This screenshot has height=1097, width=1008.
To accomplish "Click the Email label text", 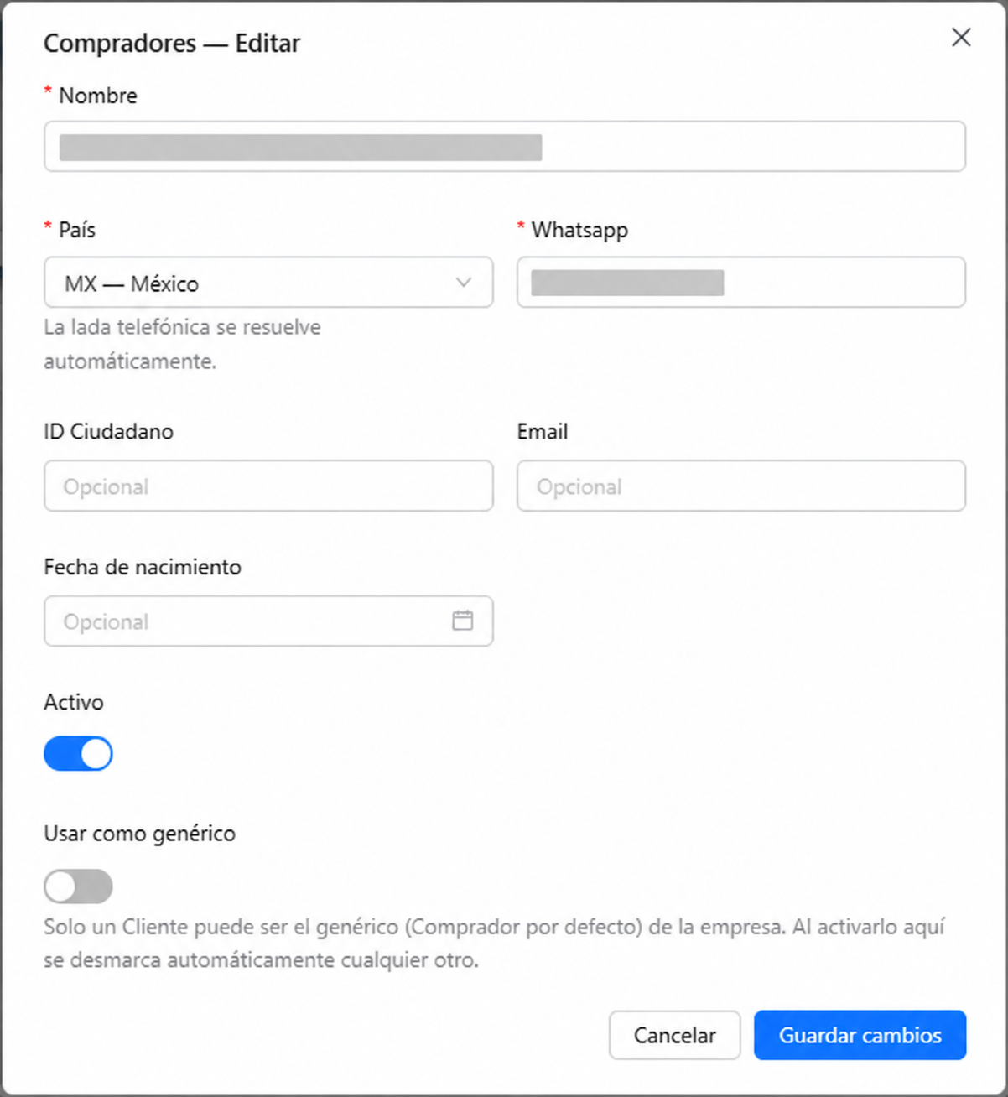I will (x=543, y=431).
